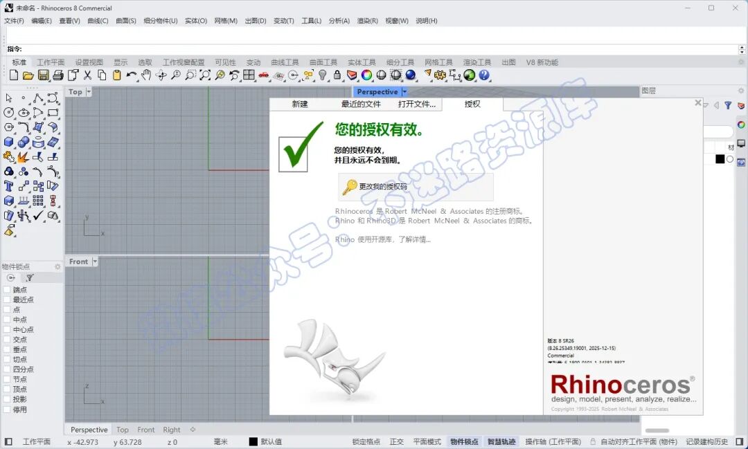This screenshot has width=748, height=449.
Task: Click the 了解详情... link
Action: [415, 240]
